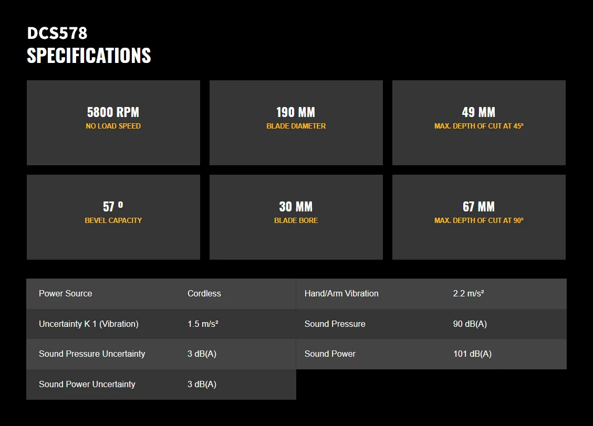Image resolution: width=593 pixels, height=426 pixels.
Task: Select the BEVEL CAPACITY label
Action: coord(113,220)
